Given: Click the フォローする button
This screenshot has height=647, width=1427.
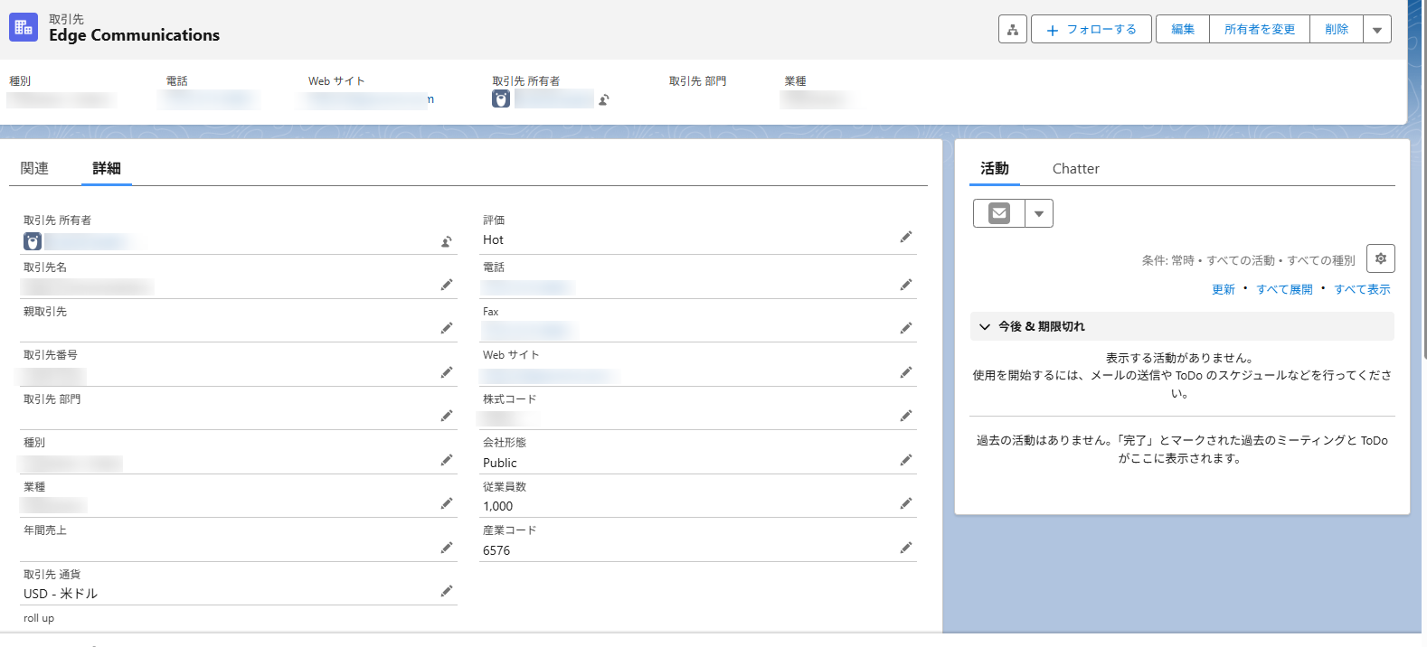Looking at the screenshot, I should (1092, 29).
